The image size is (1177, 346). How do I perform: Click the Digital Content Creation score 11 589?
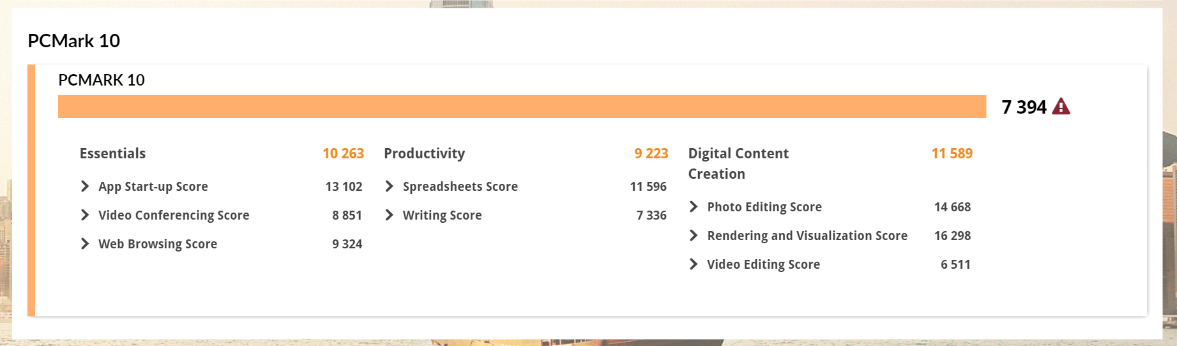pyautogui.click(x=952, y=153)
